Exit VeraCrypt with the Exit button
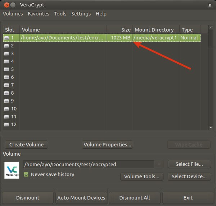This screenshot has height=206, width=216. click(x=188, y=198)
